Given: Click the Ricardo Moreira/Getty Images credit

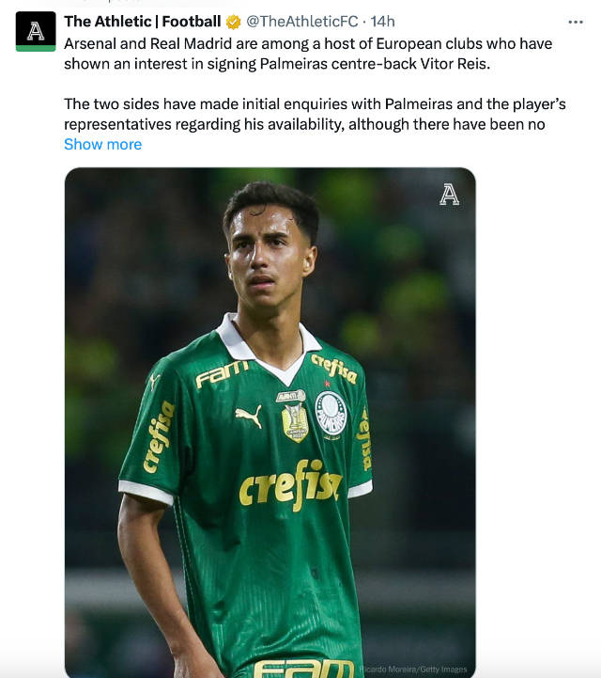Looking at the screenshot, I should point(413,669).
